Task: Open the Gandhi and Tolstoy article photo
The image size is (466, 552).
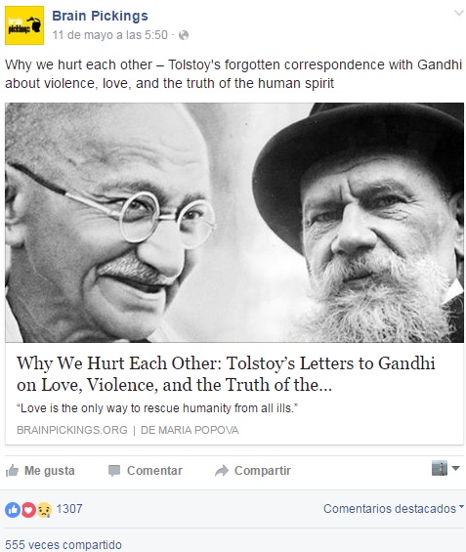Action: click(234, 223)
